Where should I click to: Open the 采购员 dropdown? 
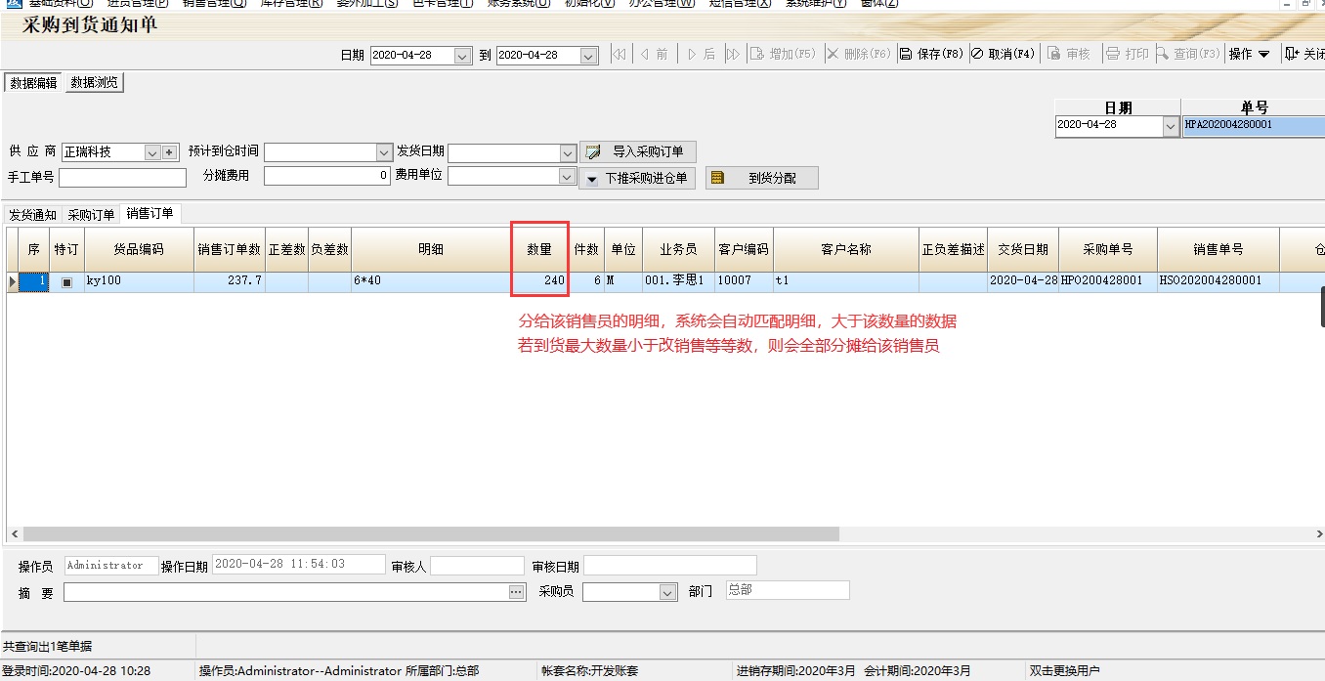(668, 591)
